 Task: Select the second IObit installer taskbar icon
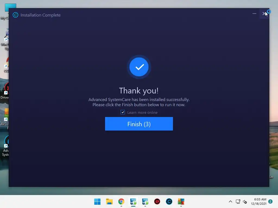[x=145, y=201]
